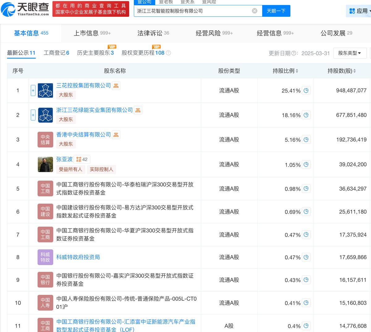Open 科威特政府投资局 link
The image size is (371, 332).
coord(78,257)
